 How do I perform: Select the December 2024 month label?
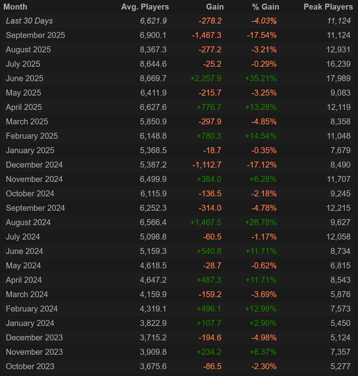pos(34,165)
